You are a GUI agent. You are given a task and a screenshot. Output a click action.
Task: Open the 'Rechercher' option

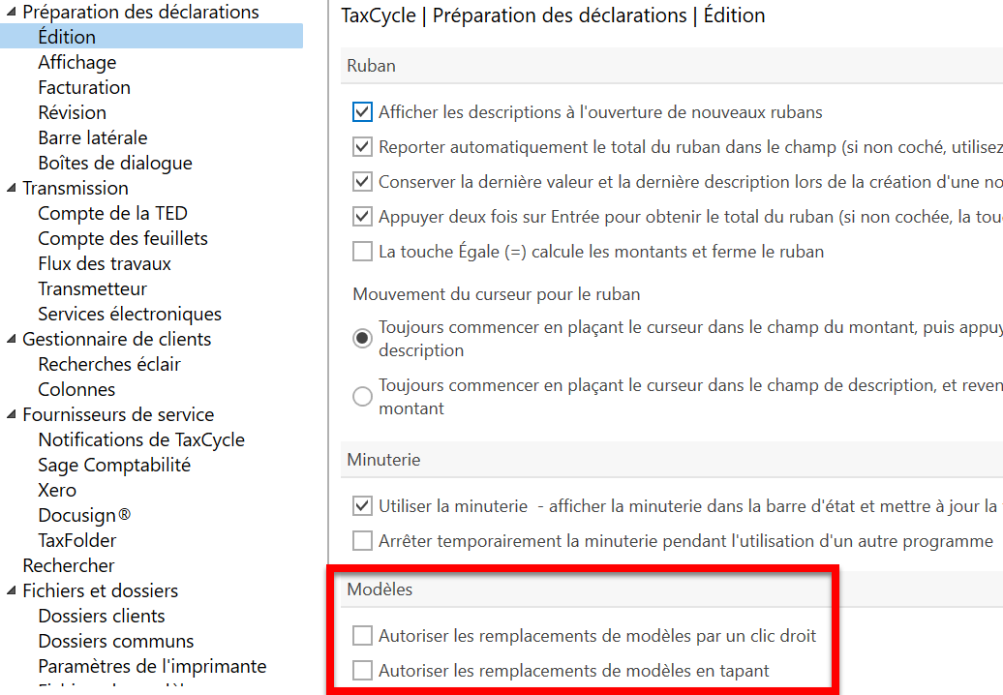coord(69,565)
